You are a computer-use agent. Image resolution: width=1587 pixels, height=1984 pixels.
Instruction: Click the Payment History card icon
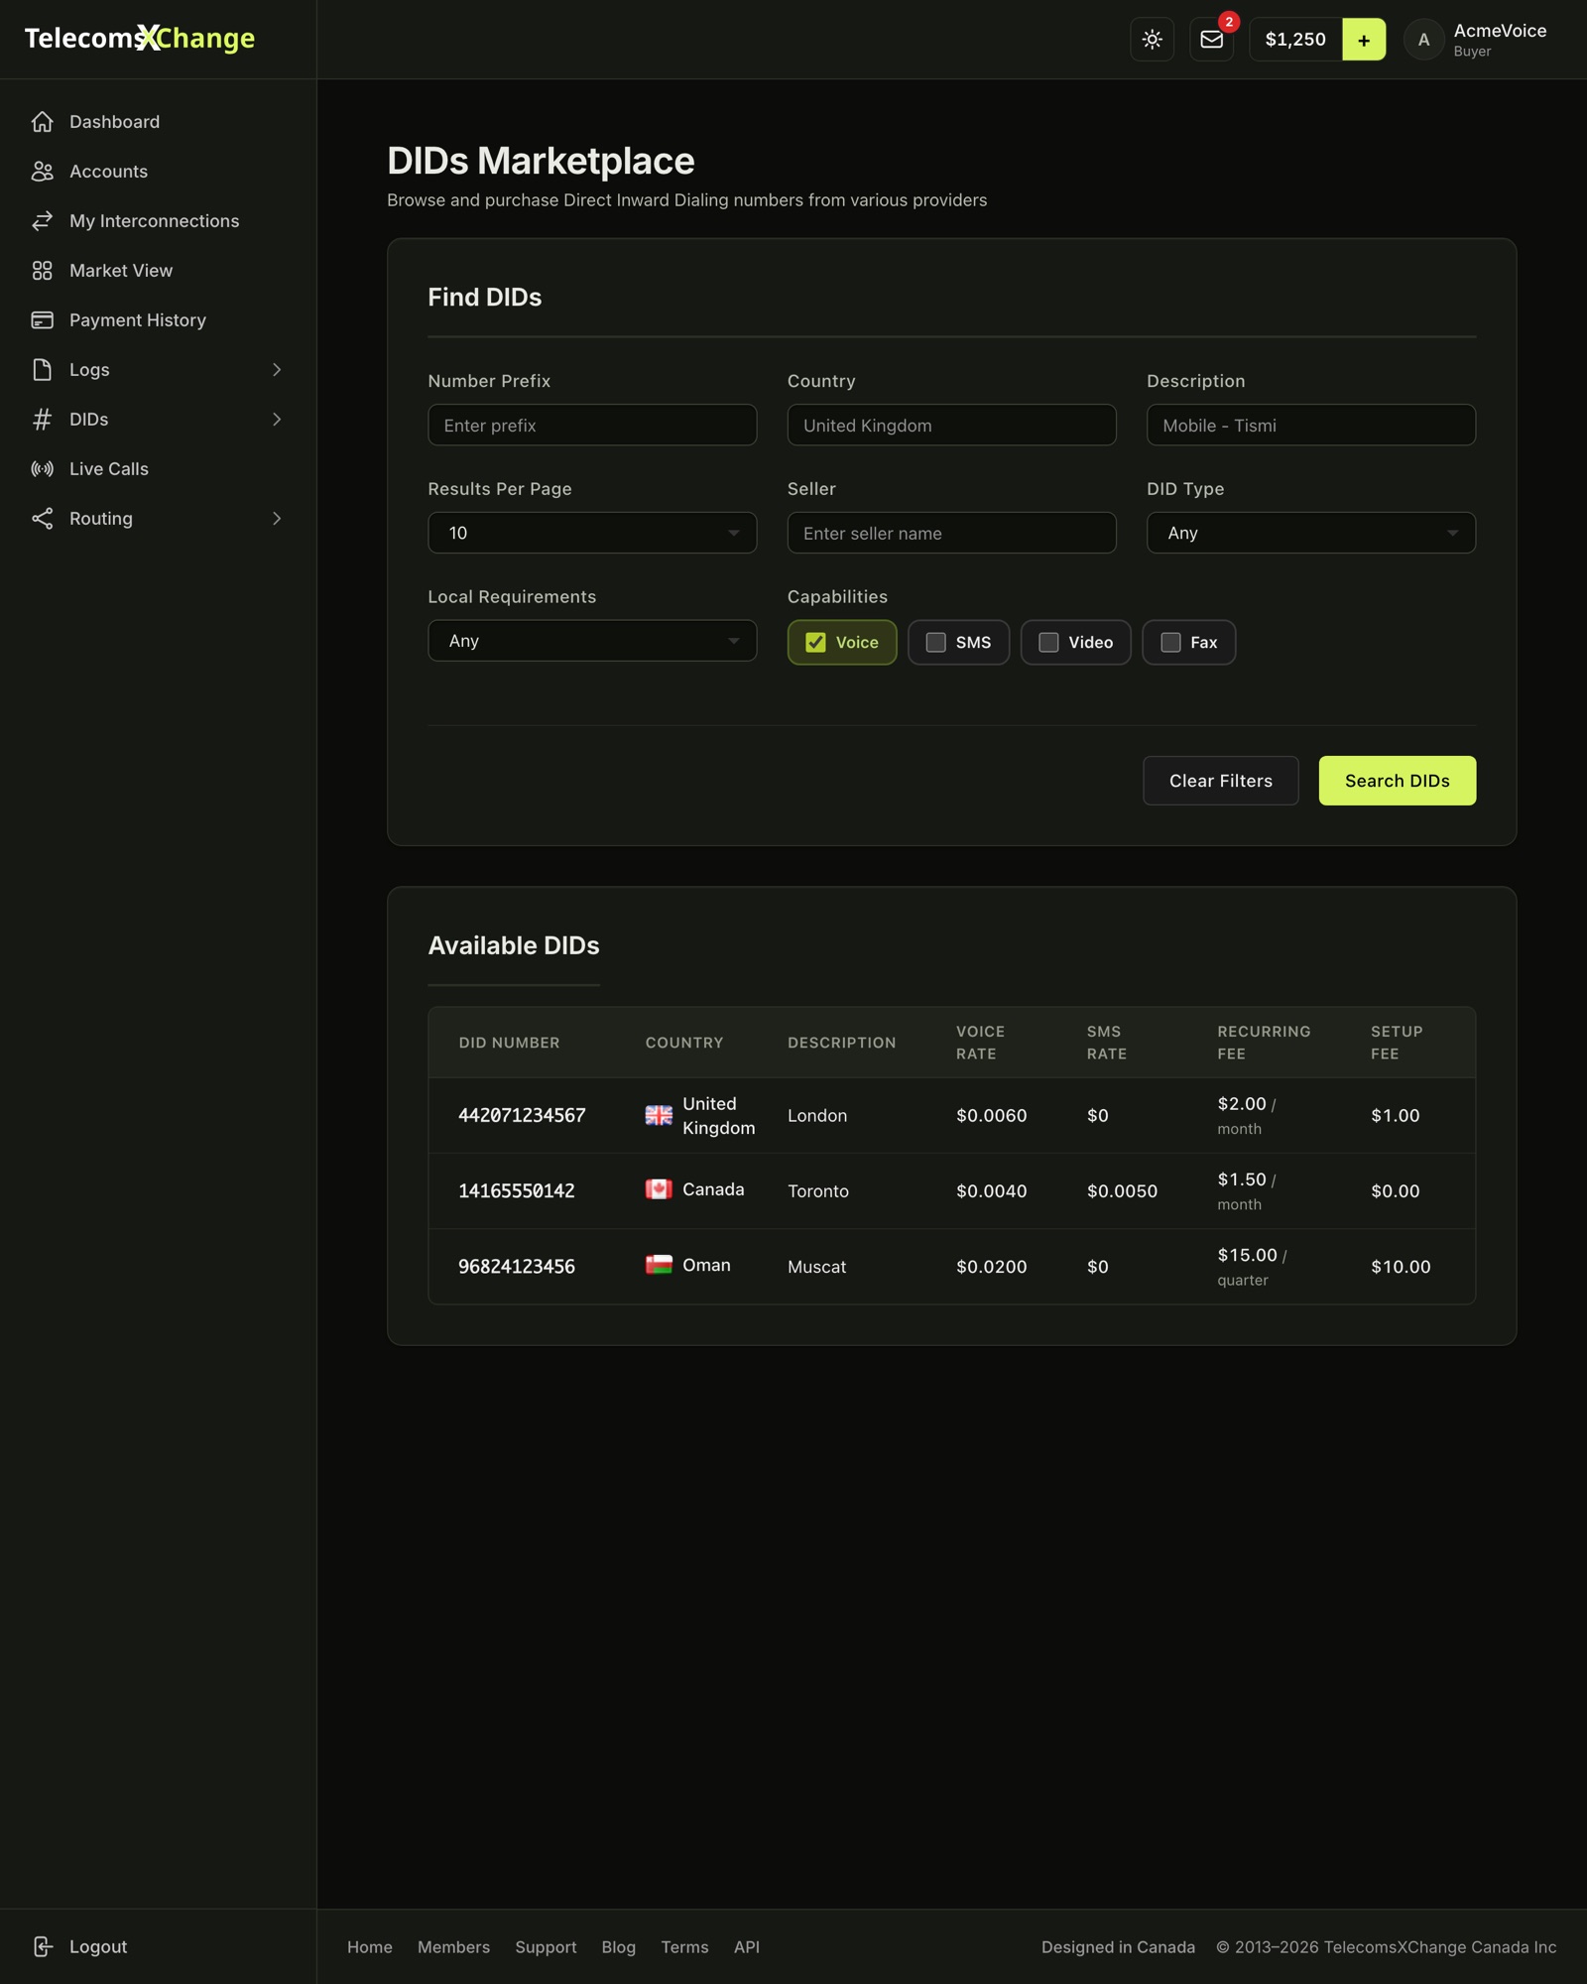tap(42, 320)
